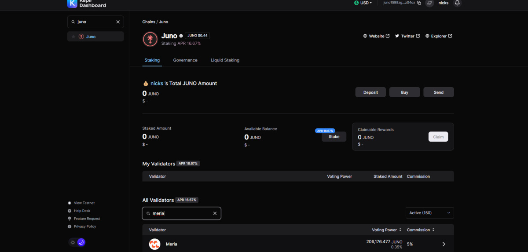The image size is (528, 252).
Task: Open the notifications bell
Action: coord(457,3)
